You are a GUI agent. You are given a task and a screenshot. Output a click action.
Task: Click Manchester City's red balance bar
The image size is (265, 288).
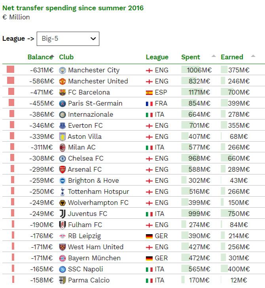11,70
